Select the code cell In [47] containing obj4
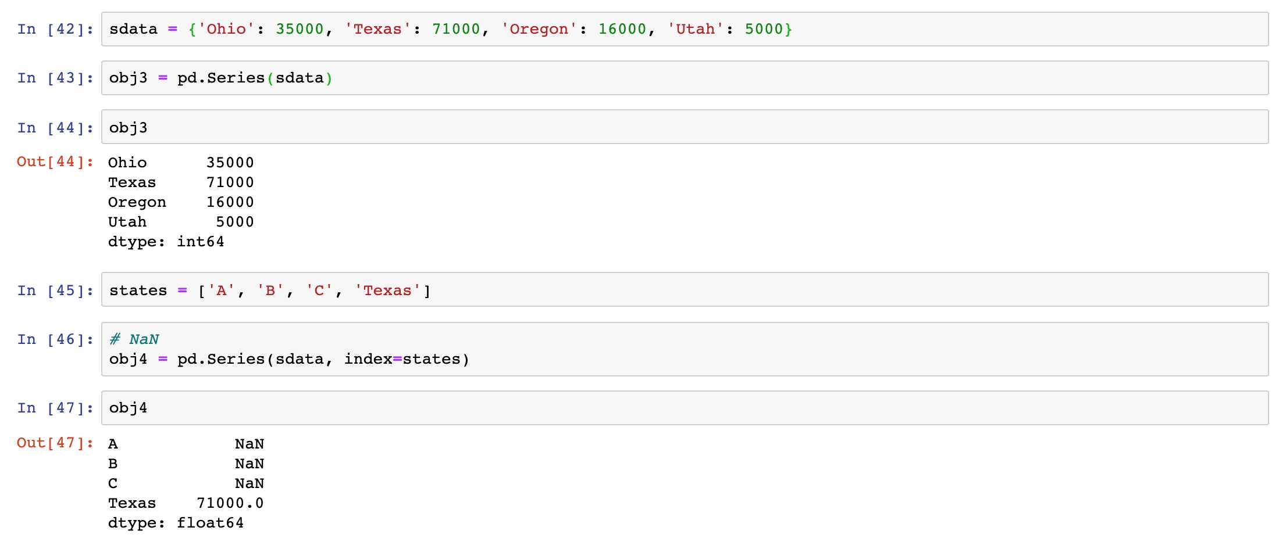Image resolution: width=1283 pixels, height=538 pixels. (x=685, y=408)
